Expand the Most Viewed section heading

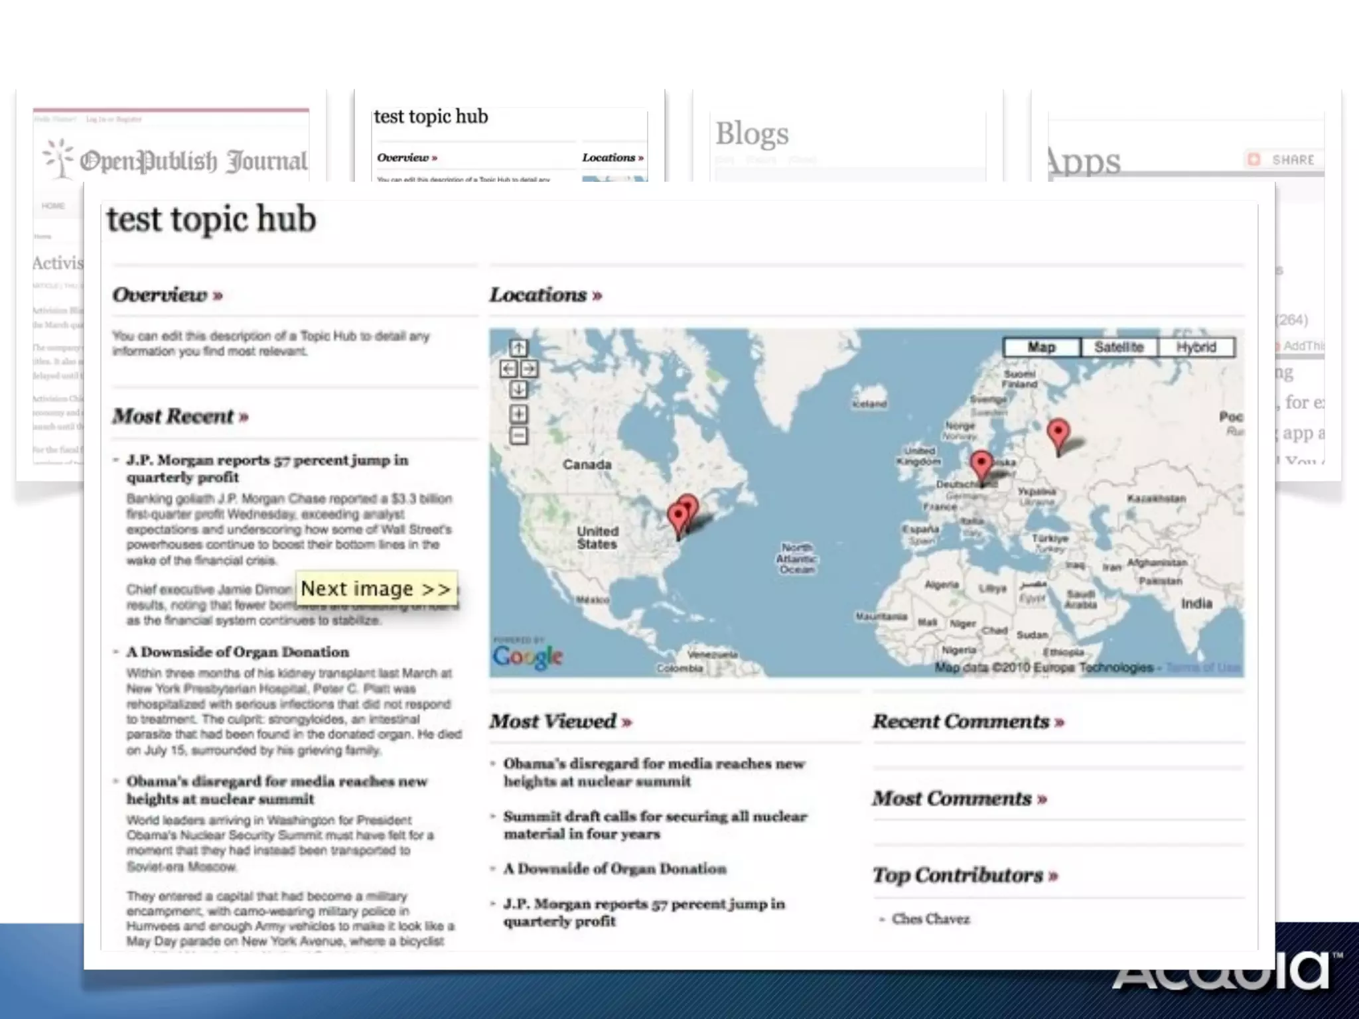coord(560,721)
